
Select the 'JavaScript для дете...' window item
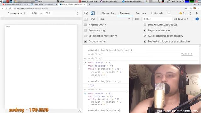[x=89, y=1]
